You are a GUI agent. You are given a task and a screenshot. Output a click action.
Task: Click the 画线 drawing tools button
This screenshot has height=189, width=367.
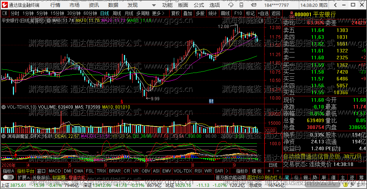point(225,13)
